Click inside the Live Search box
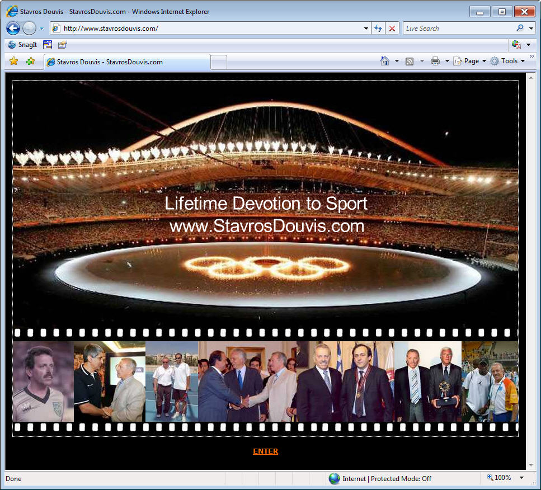This screenshot has width=541, height=490. [459, 29]
